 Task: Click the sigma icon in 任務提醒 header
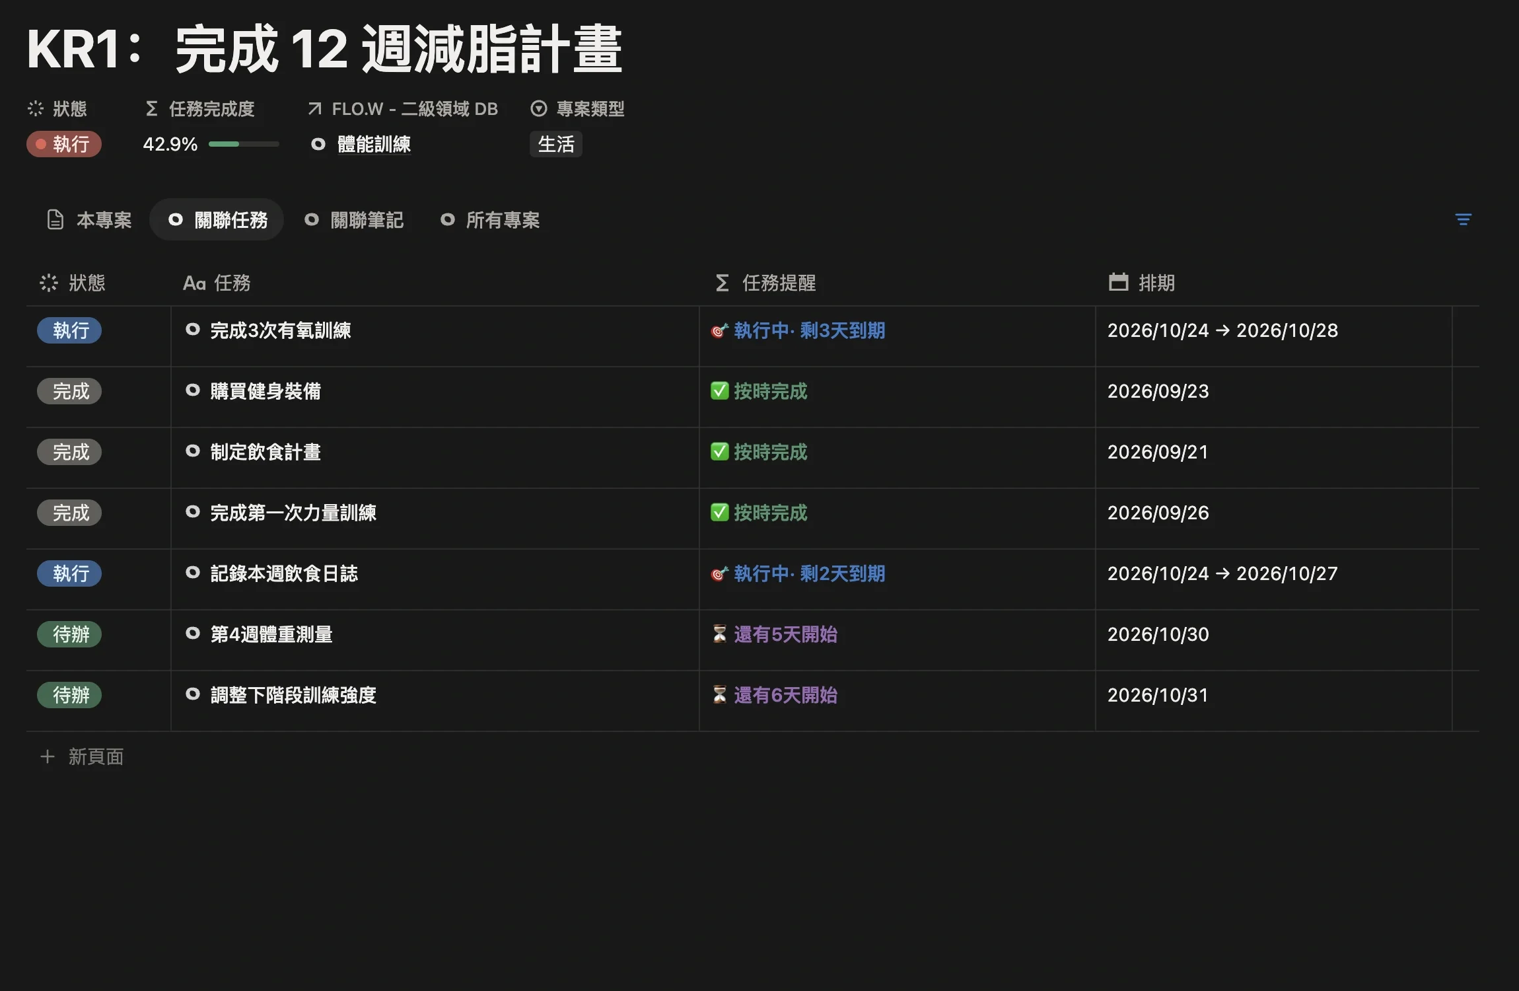click(723, 283)
